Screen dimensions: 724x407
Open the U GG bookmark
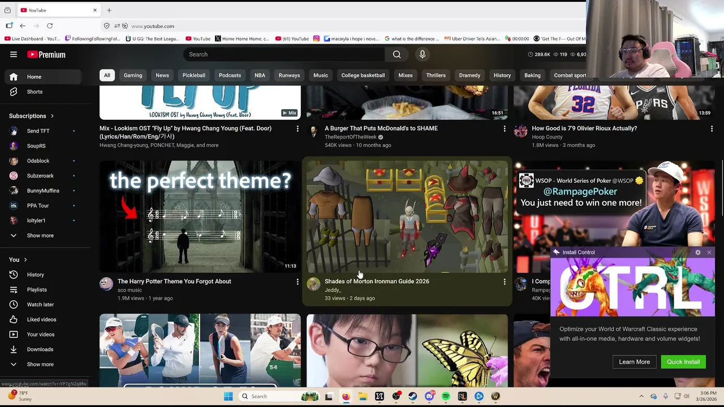[152, 39]
